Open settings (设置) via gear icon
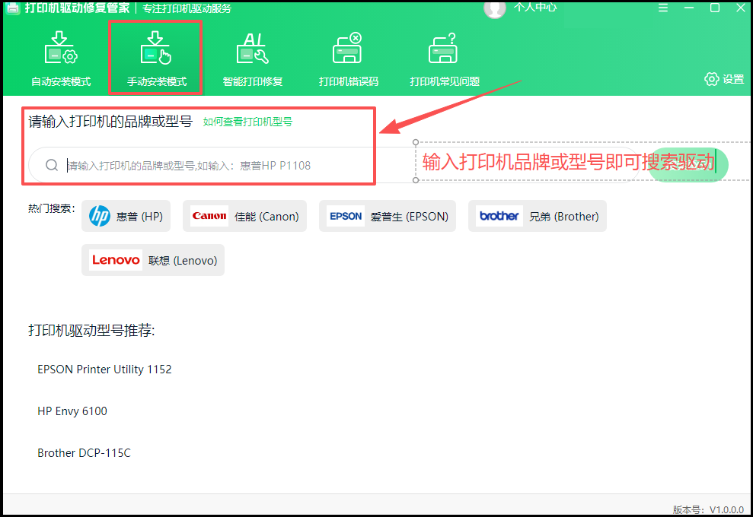The width and height of the screenshot is (753, 517). pyautogui.click(x=724, y=79)
